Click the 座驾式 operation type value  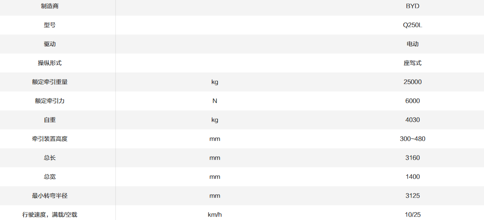click(412, 63)
